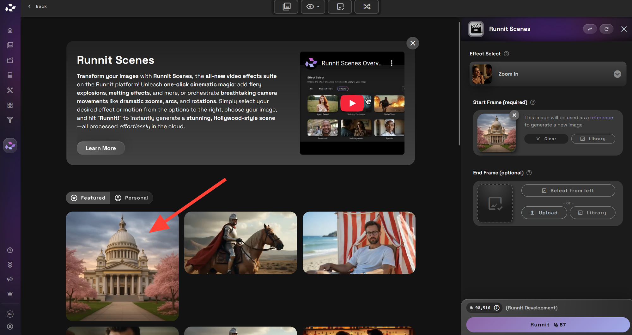Click Clear in the Start Frame section
The image size is (632, 335).
tap(546, 139)
